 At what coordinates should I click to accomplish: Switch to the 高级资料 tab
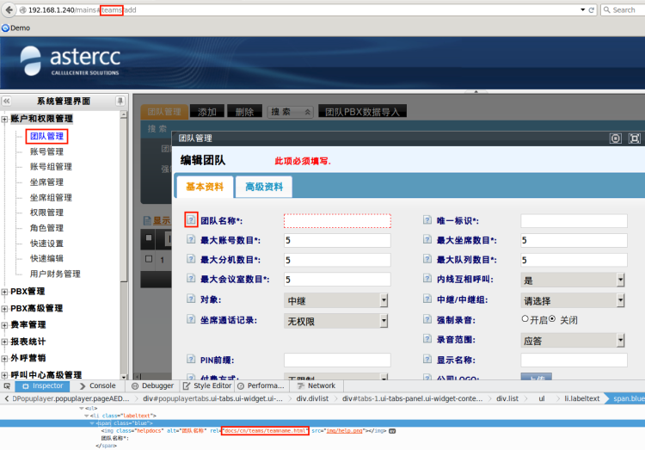(x=264, y=187)
